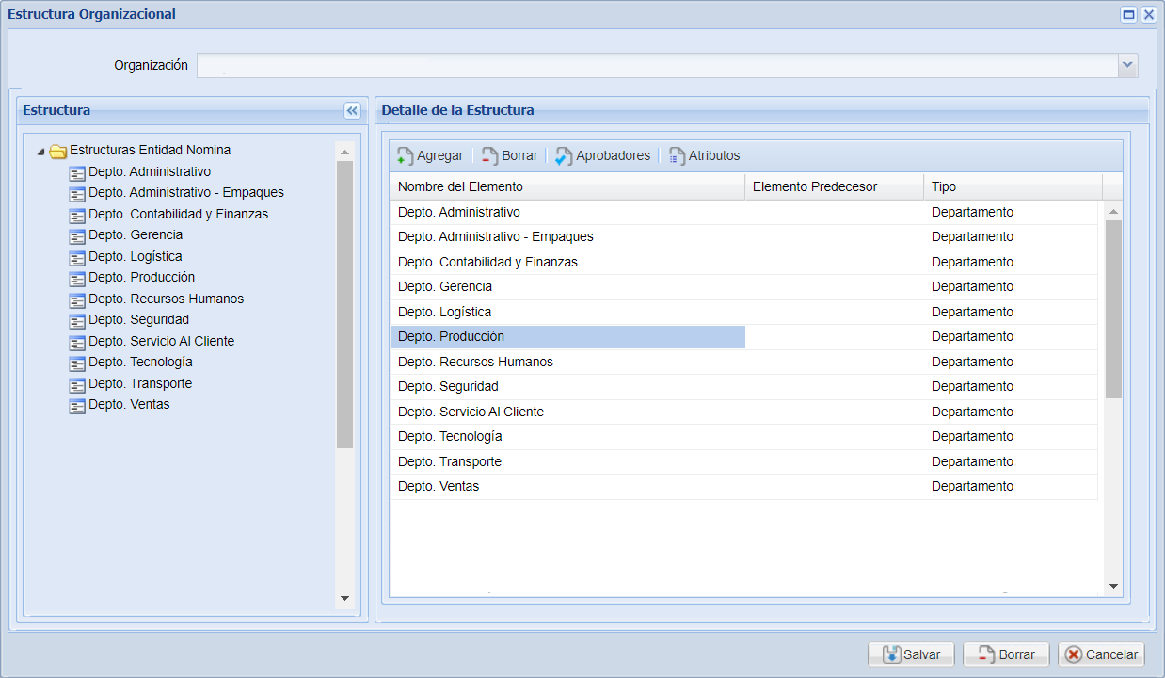Click the tree panel vertical scrollbar thumb
This screenshot has width=1165, height=678.
pos(344,301)
